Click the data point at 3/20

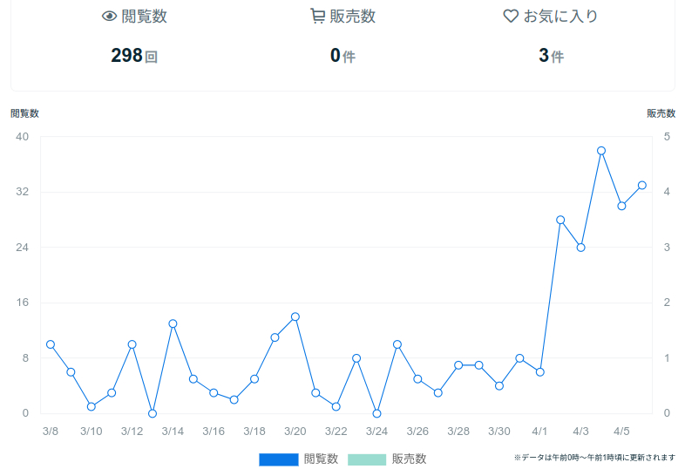[295, 316]
